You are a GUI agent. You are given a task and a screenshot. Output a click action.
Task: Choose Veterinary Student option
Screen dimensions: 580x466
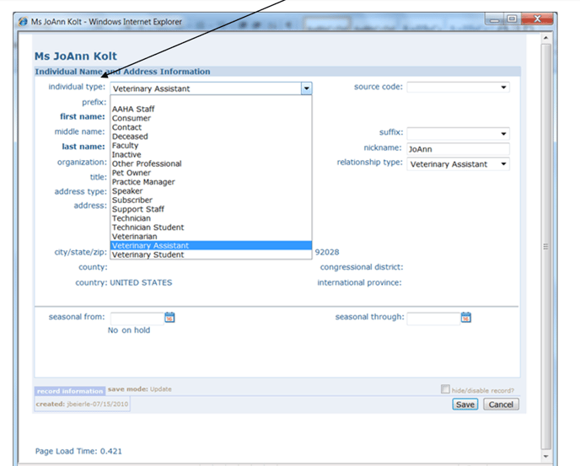(x=148, y=254)
